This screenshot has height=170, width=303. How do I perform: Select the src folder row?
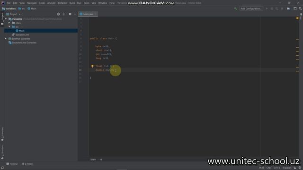click(41, 27)
